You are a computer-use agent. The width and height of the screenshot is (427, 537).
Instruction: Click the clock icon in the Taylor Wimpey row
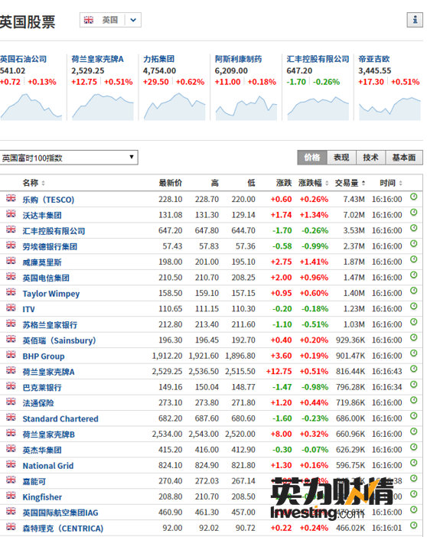click(414, 291)
